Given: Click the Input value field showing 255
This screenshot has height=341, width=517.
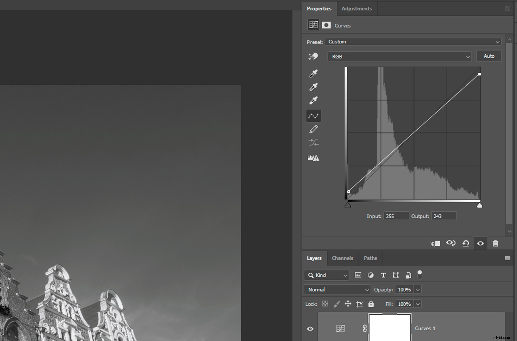Looking at the screenshot, I should (396, 216).
